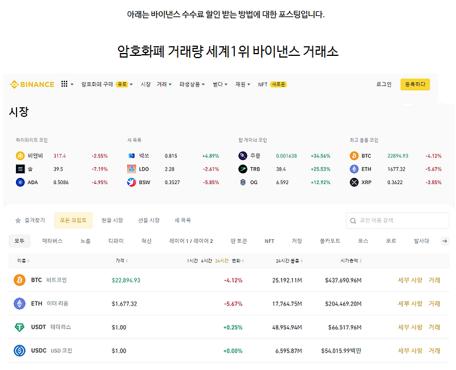Select the 1시간 change interval
The image size is (456, 370).
[192, 261]
